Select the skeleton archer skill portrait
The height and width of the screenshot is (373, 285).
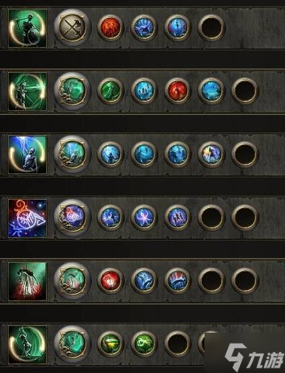pyautogui.click(x=27, y=91)
